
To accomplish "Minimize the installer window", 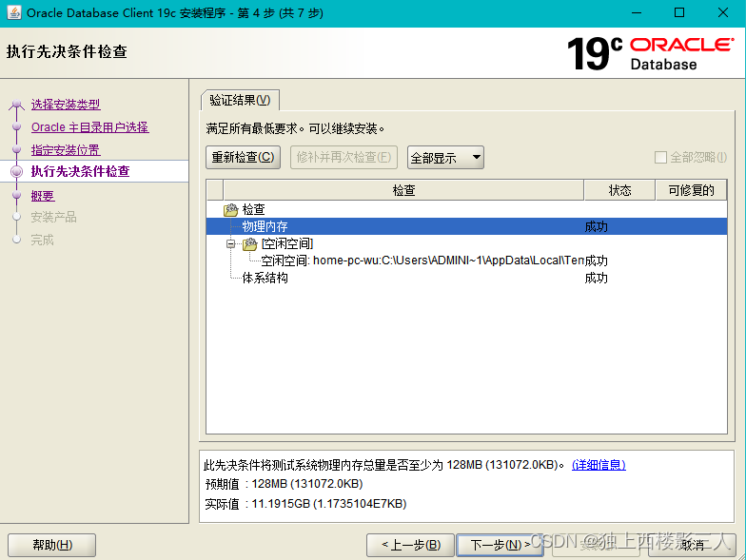I will coord(636,13).
